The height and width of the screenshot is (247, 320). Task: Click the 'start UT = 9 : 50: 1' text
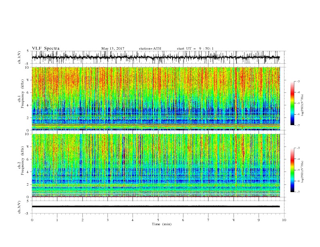[195, 48]
